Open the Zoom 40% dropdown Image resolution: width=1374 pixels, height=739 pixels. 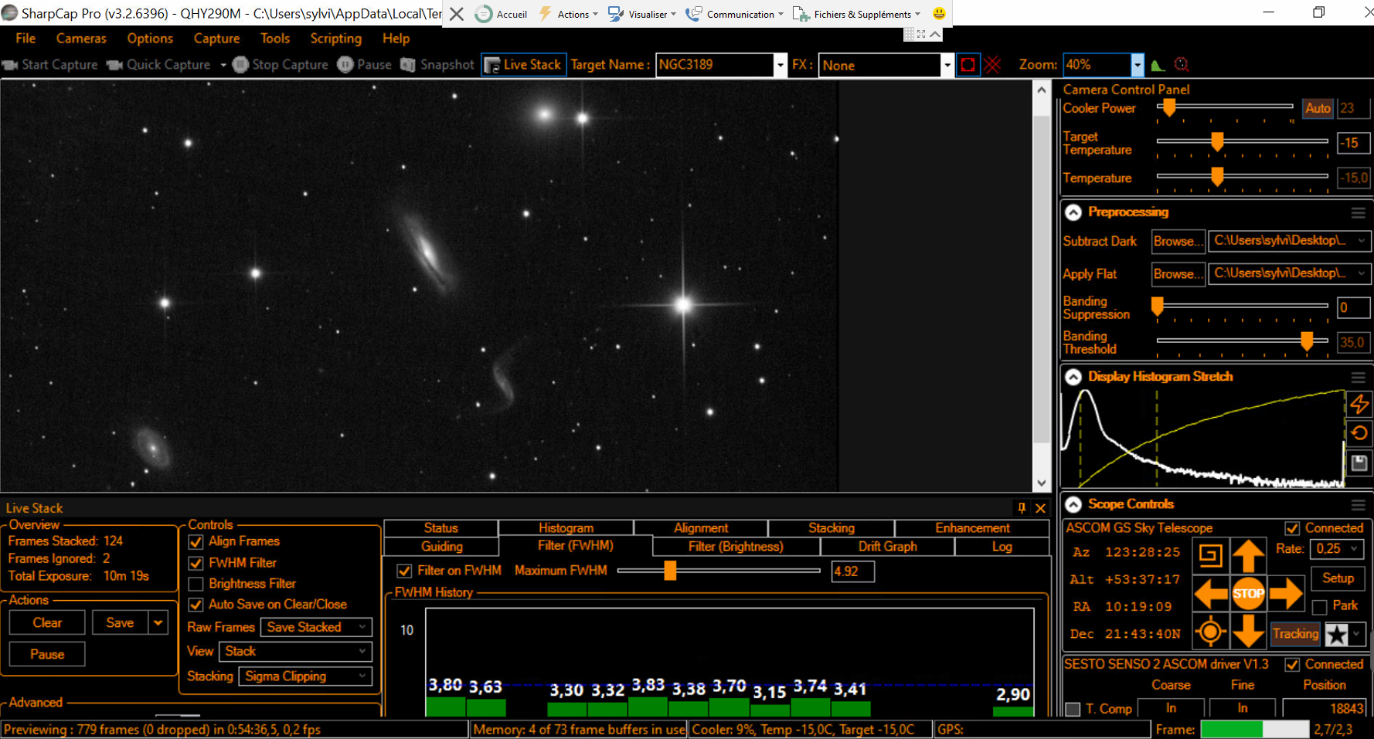coord(1137,65)
